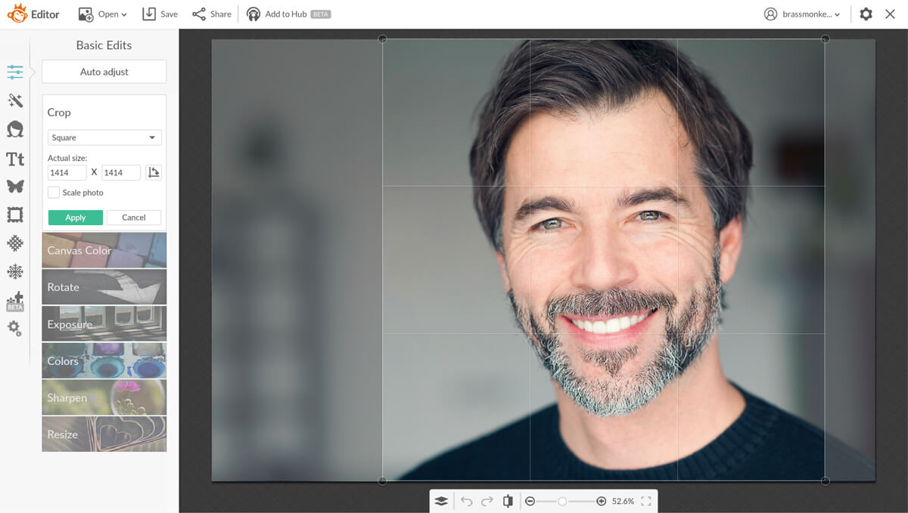
Task: Apply the current crop
Action: tap(75, 217)
